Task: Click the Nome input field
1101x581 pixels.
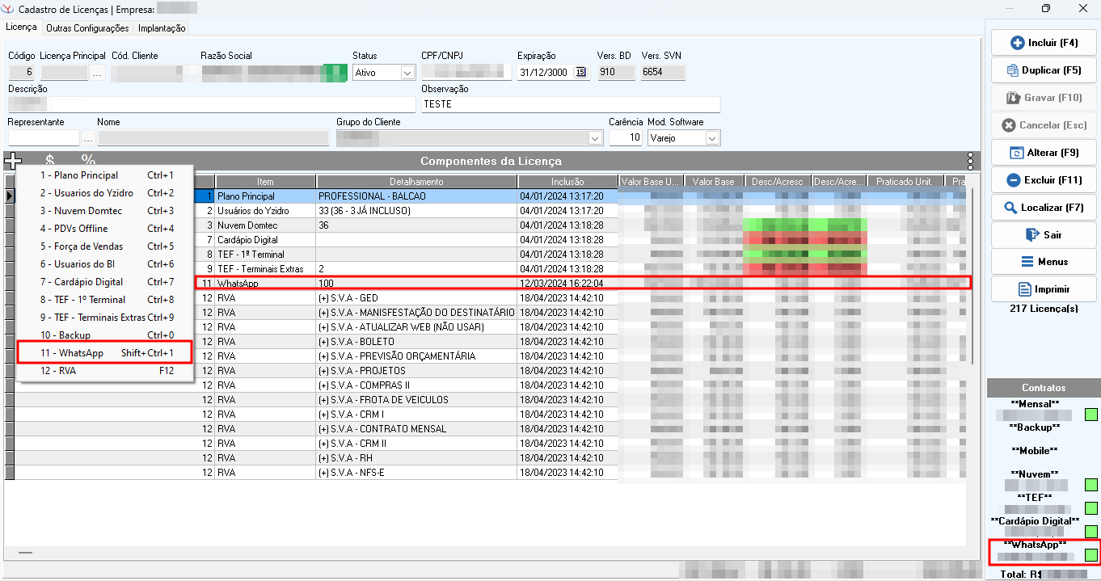Action: coord(213,138)
